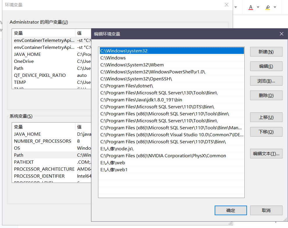Select the E:\人像\web entry

(x=172, y=162)
